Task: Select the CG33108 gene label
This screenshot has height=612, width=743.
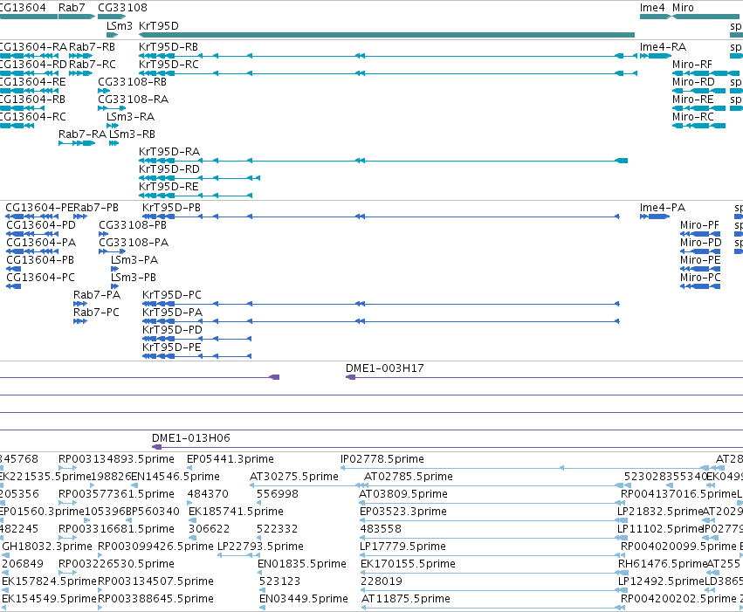Action: click(122, 8)
